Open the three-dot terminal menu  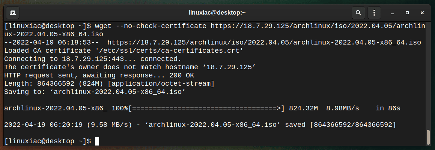click(x=374, y=13)
